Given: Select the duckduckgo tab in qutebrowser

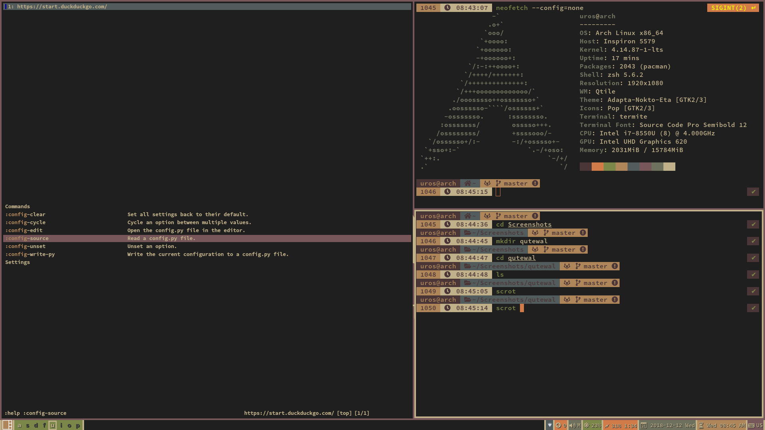Looking at the screenshot, I should pos(207,6).
